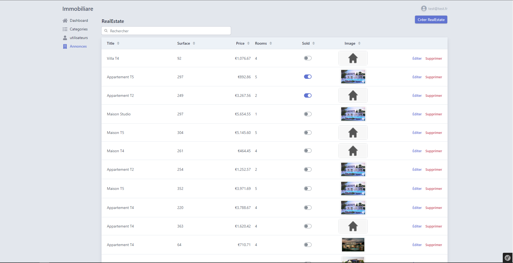Click the Annonces building icon
Viewport: 513px width, 263px height.
pos(65,47)
